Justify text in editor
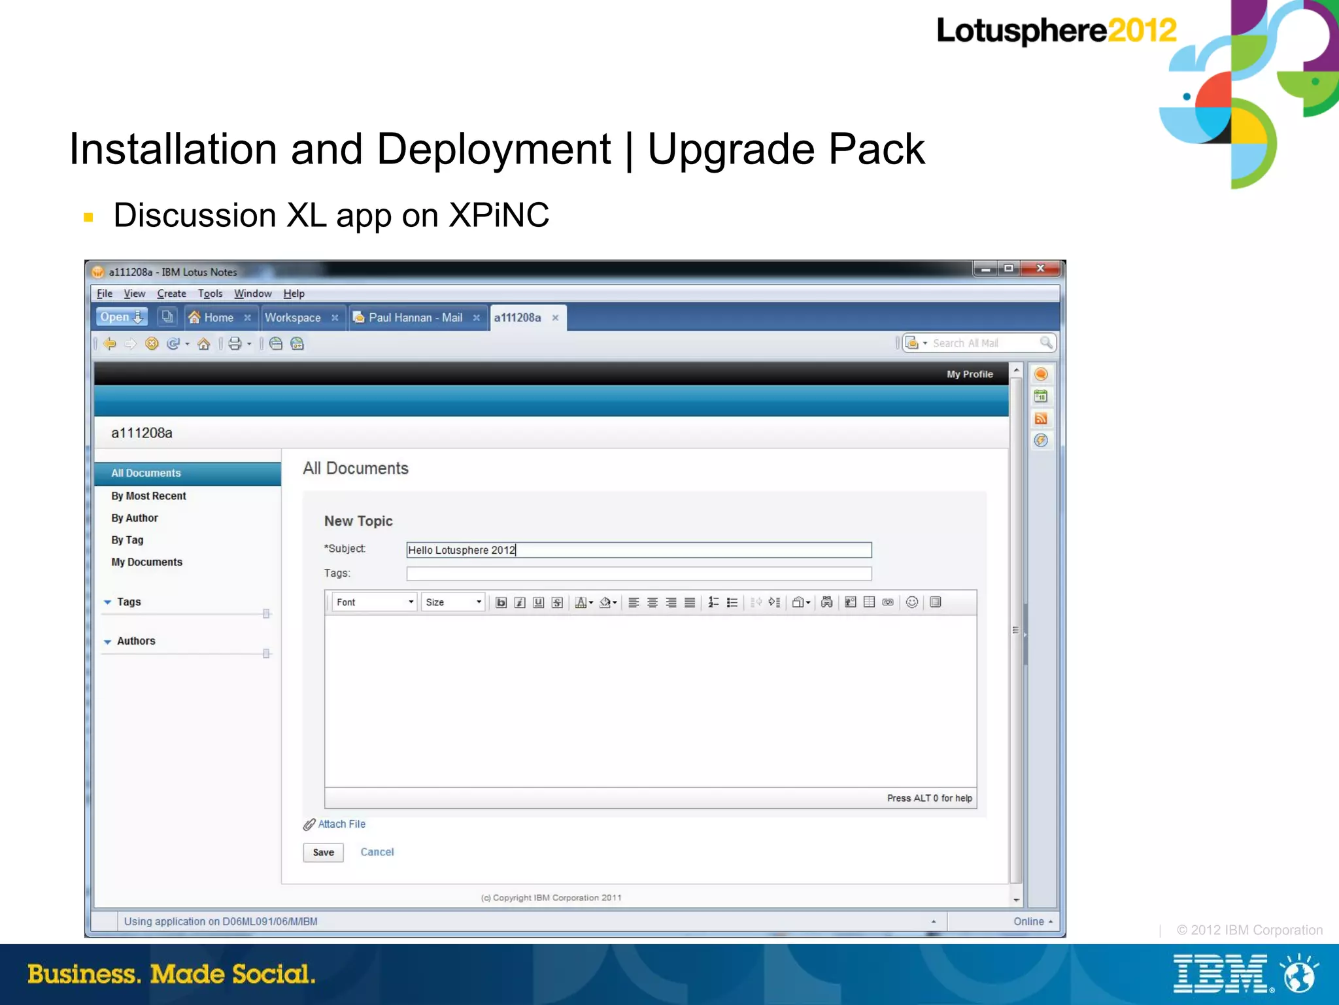Screen dimensions: 1339x1005 click(x=690, y=602)
